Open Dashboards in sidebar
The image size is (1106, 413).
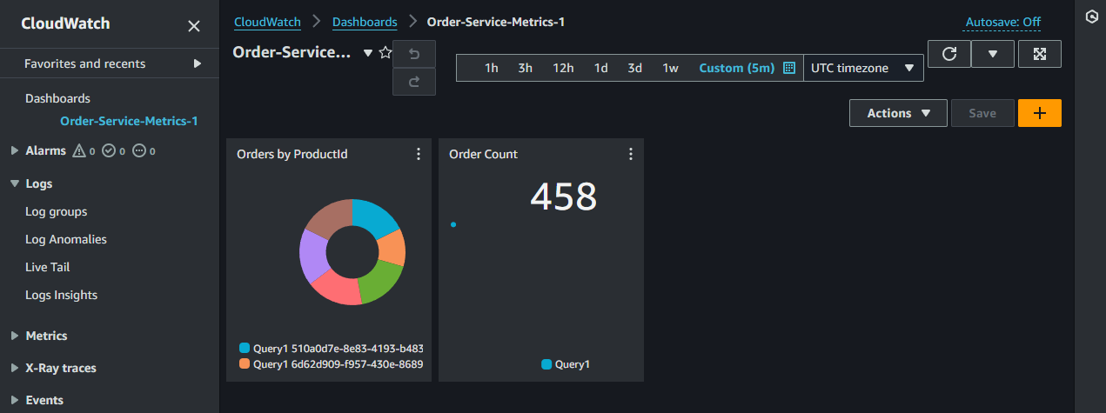click(57, 99)
